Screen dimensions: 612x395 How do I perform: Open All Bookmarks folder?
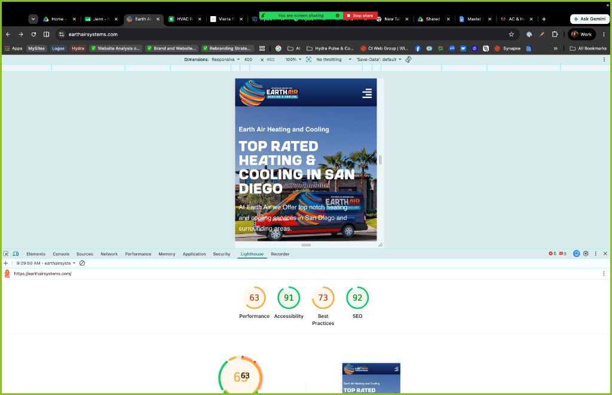[588, 48]
